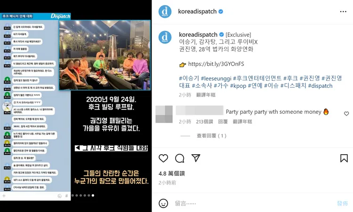This screenshot has height=212, width=353.
Task: Click the koreadispatch avatar beside the caption
Action: click(x=165, y=37)
